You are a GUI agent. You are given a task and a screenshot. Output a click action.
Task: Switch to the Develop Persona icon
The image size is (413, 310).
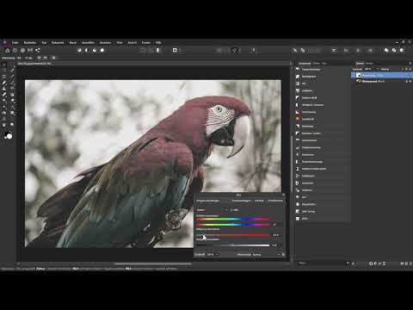22,50
